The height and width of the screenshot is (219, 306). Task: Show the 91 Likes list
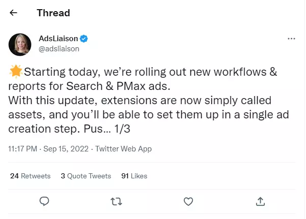(134, 176)
